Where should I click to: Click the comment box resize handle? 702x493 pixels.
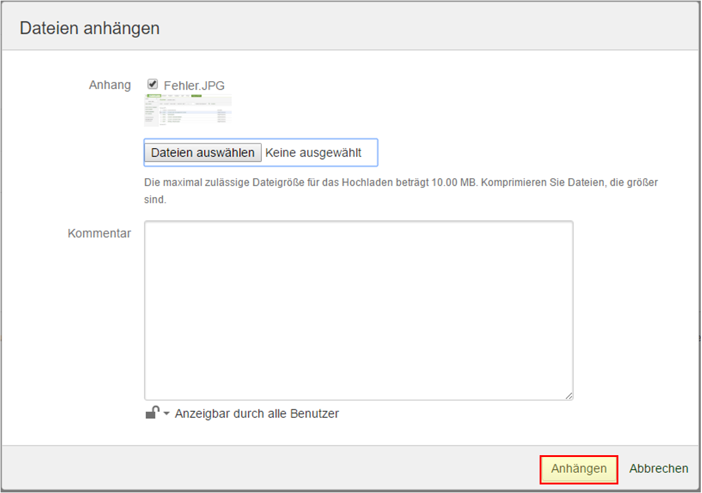(x=569, y=396)
